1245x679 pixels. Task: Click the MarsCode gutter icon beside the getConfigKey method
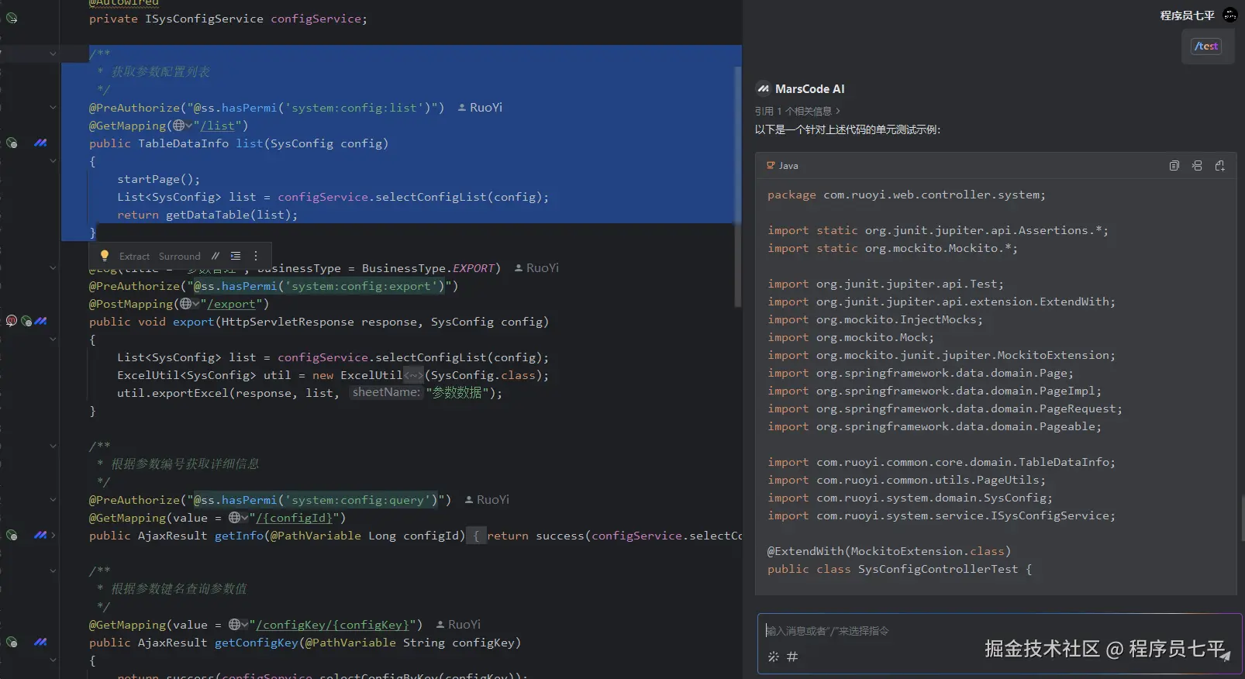(x=40, y=642)
